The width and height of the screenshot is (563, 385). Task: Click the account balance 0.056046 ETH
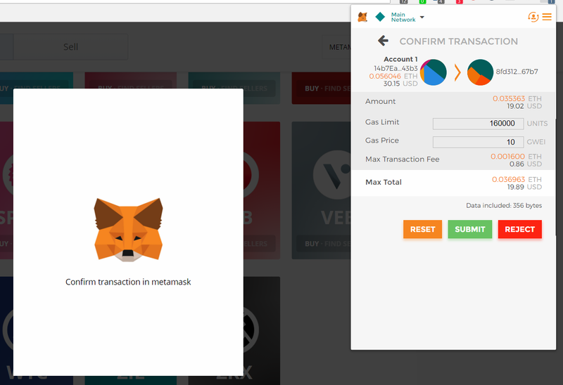pyautogui.click(x=393, y=76)
